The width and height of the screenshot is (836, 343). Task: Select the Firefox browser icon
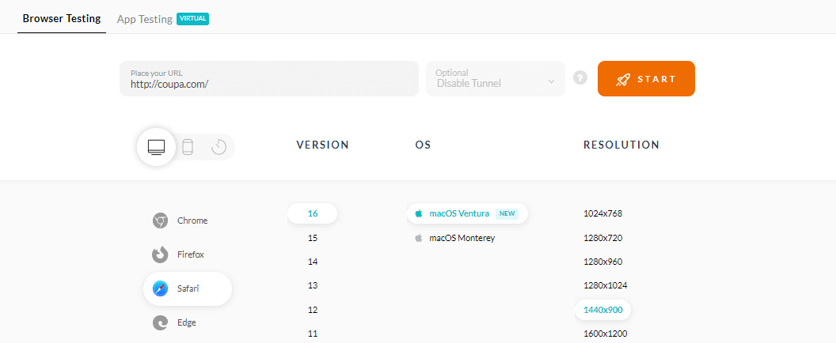tap(160, 254)
